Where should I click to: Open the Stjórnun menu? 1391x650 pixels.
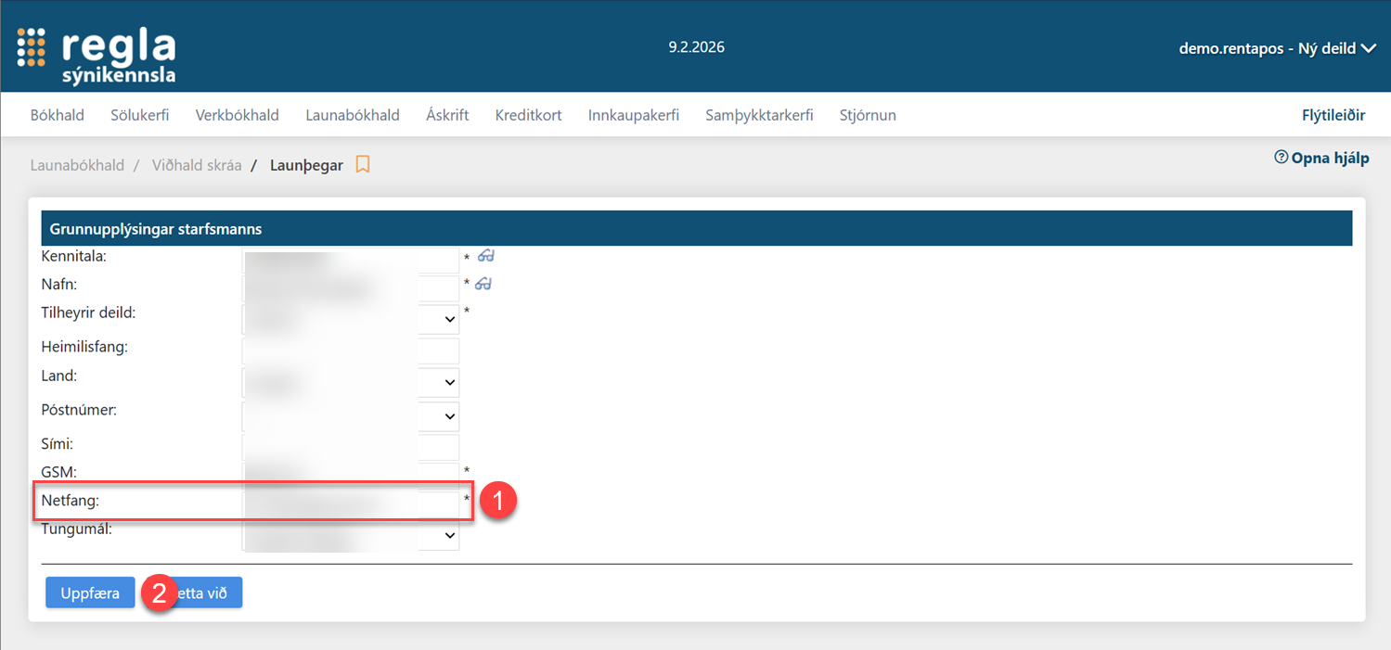click(x=868, y=115)
